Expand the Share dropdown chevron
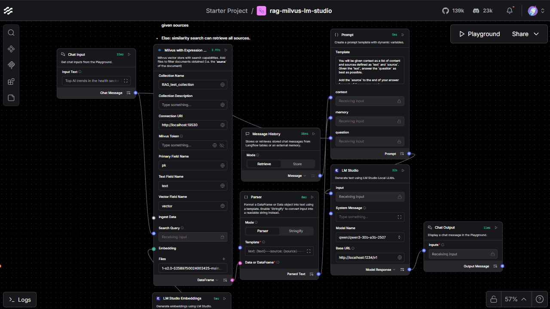550x309 pixels. 536,34
